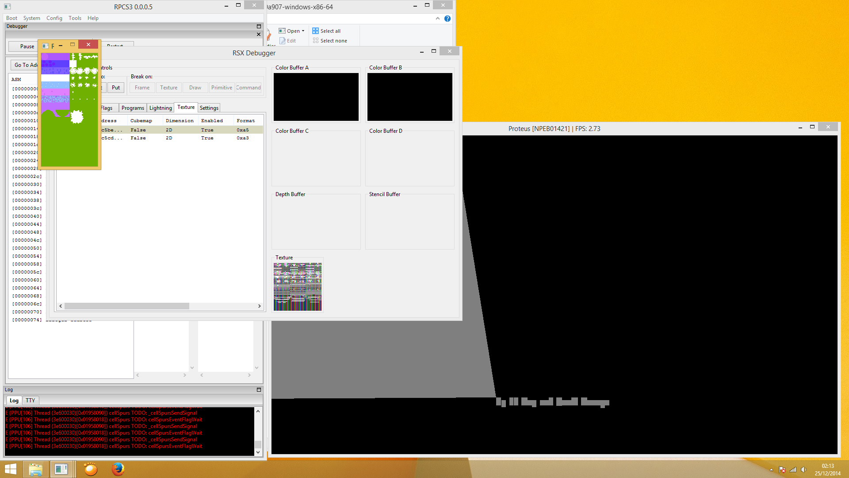Click the Log scroll up arrow
The height and width of the screenshot is (478, 849).
point(258,411)
